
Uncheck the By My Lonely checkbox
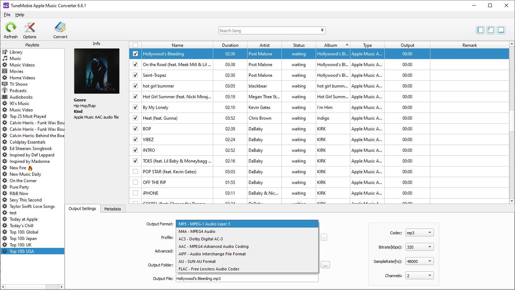click(135, 107)
